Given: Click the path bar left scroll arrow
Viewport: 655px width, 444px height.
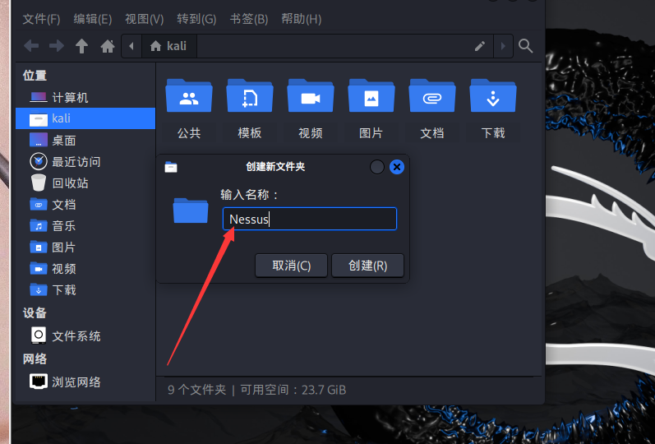Looking at the screenshot, I should (x=131, y=46).
